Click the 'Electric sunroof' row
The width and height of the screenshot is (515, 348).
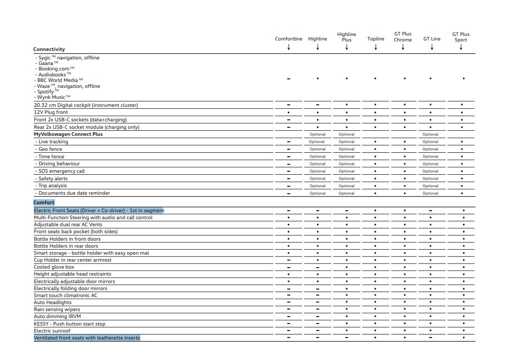coord(52,331)
